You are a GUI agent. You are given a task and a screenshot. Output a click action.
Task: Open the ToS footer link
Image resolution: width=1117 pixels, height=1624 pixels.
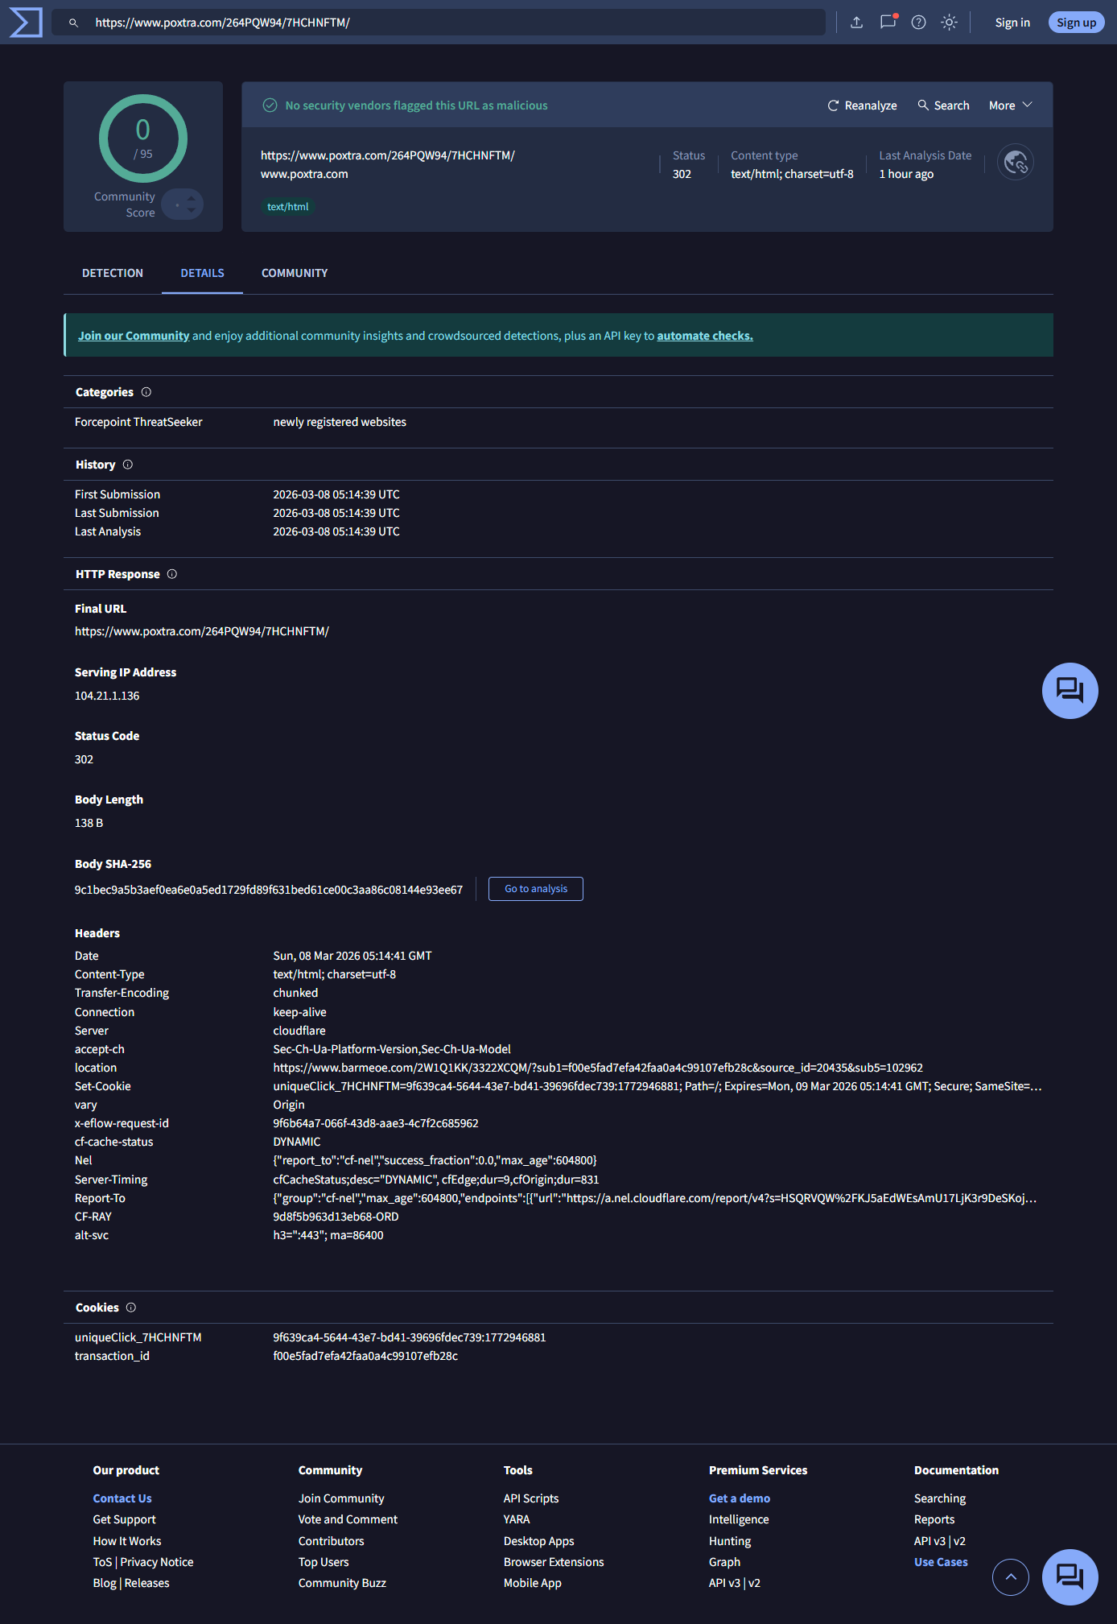click(x=102, y=1562)
